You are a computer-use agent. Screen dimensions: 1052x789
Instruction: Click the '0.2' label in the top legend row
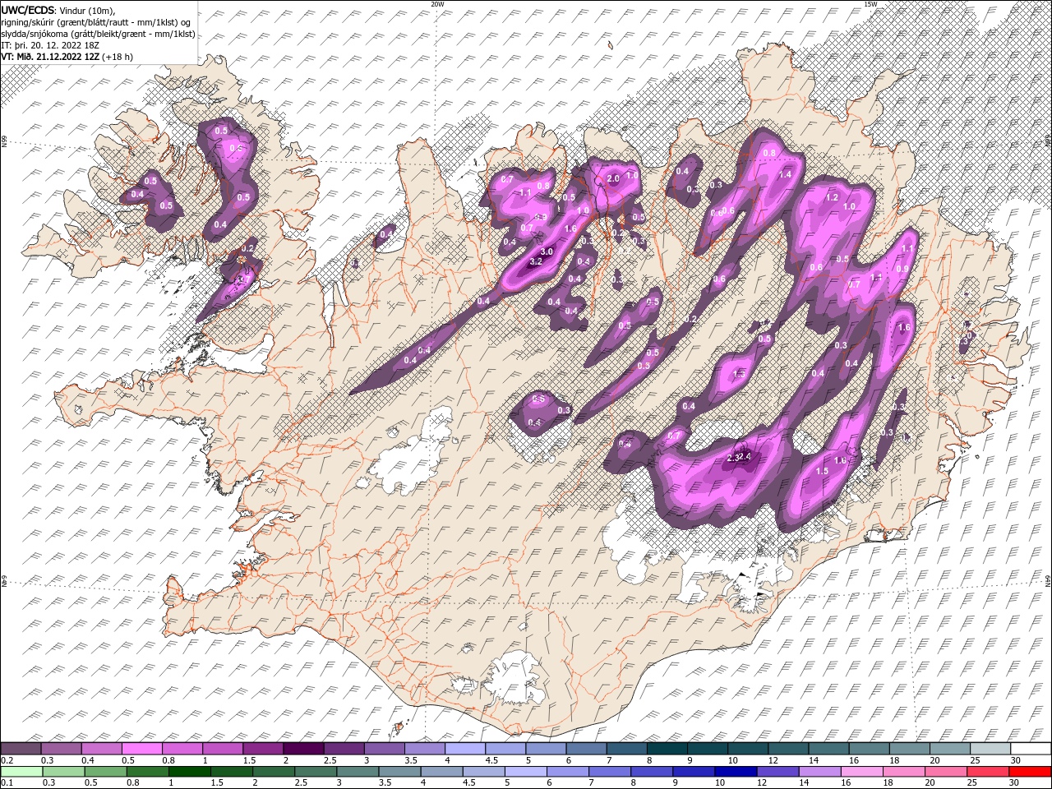(x=7, y=760)
